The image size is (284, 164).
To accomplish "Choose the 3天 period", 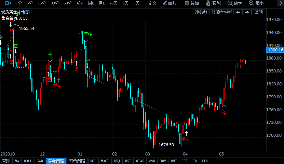I will coord(136,3).
